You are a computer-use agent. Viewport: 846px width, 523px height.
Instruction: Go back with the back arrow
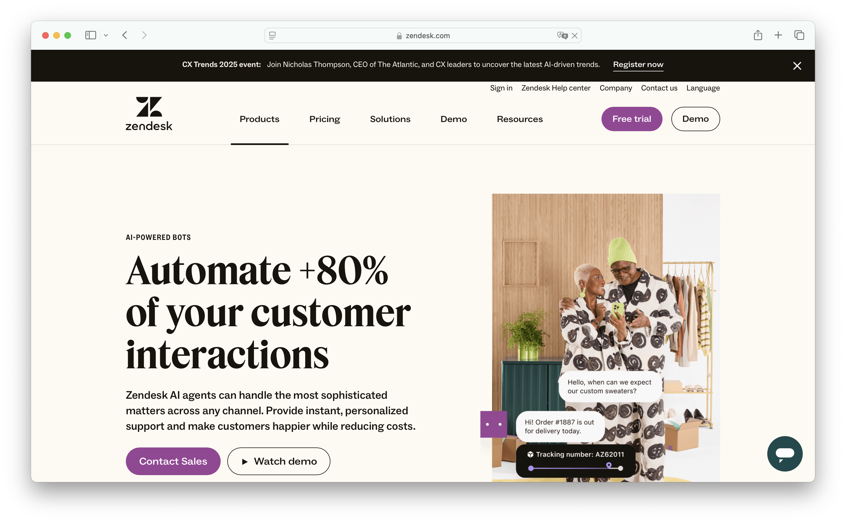pyautogui.click(x=125, y=35)
